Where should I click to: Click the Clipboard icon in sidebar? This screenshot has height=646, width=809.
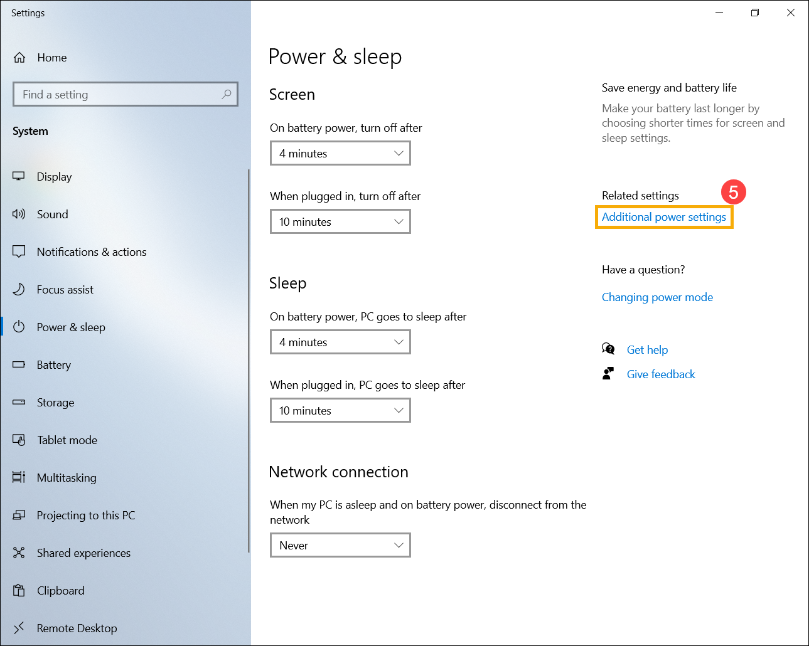coord(19,590)
